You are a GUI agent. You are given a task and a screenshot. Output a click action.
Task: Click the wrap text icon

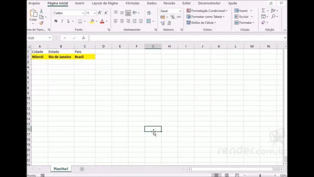149,13
